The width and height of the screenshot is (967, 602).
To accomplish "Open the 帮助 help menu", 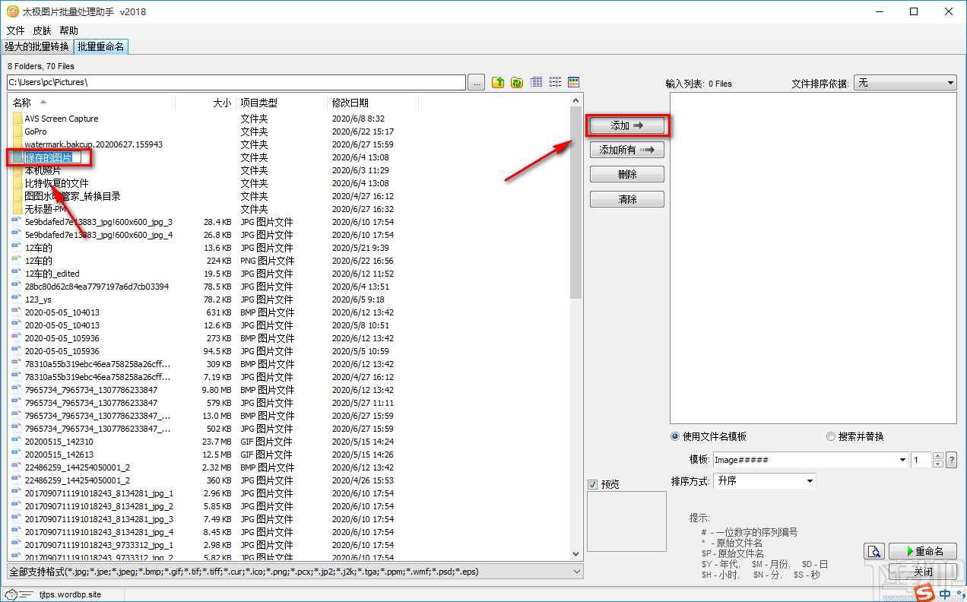I will (68, 30).
